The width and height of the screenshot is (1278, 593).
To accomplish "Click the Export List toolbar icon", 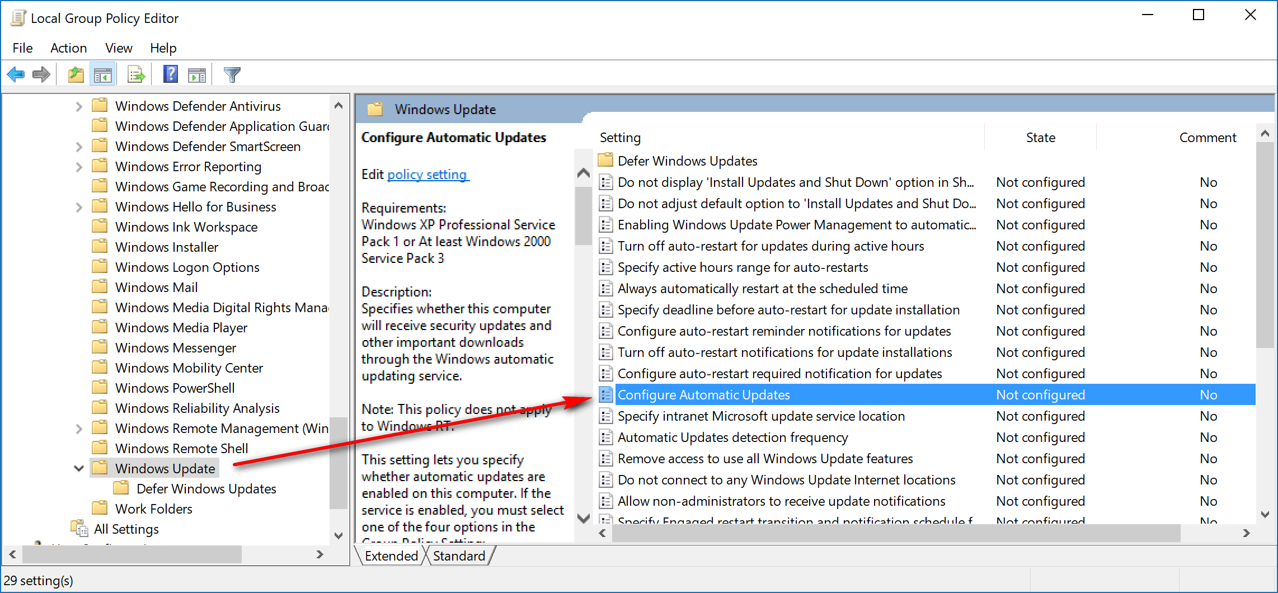I will pyautogui.click(x=136, y=74).
